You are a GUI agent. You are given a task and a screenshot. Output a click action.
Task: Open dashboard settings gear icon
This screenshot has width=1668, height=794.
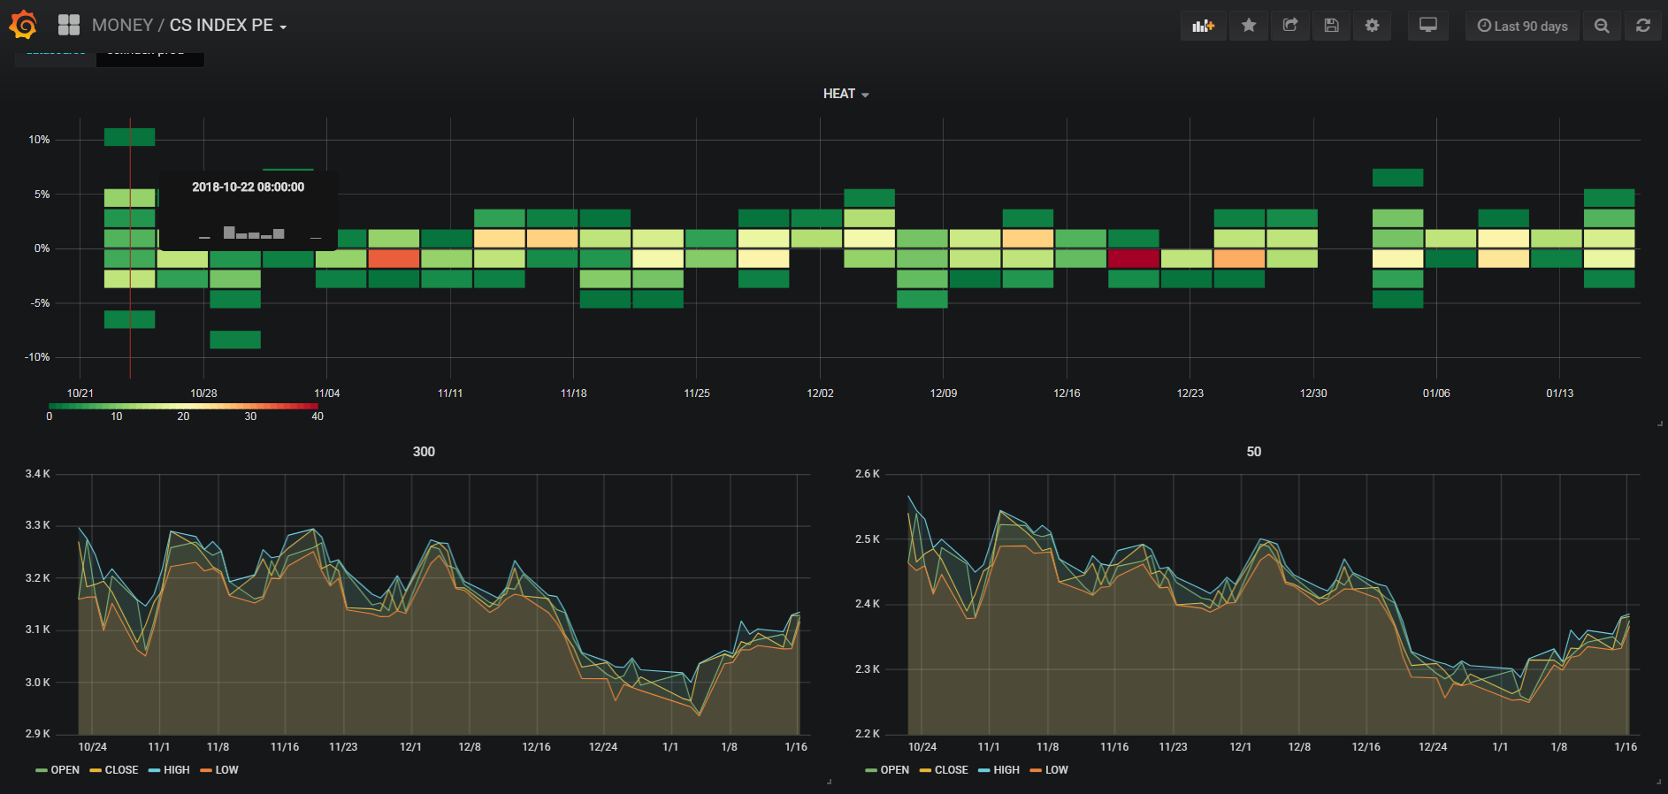pyautogui.click(x=1372, y=26)
